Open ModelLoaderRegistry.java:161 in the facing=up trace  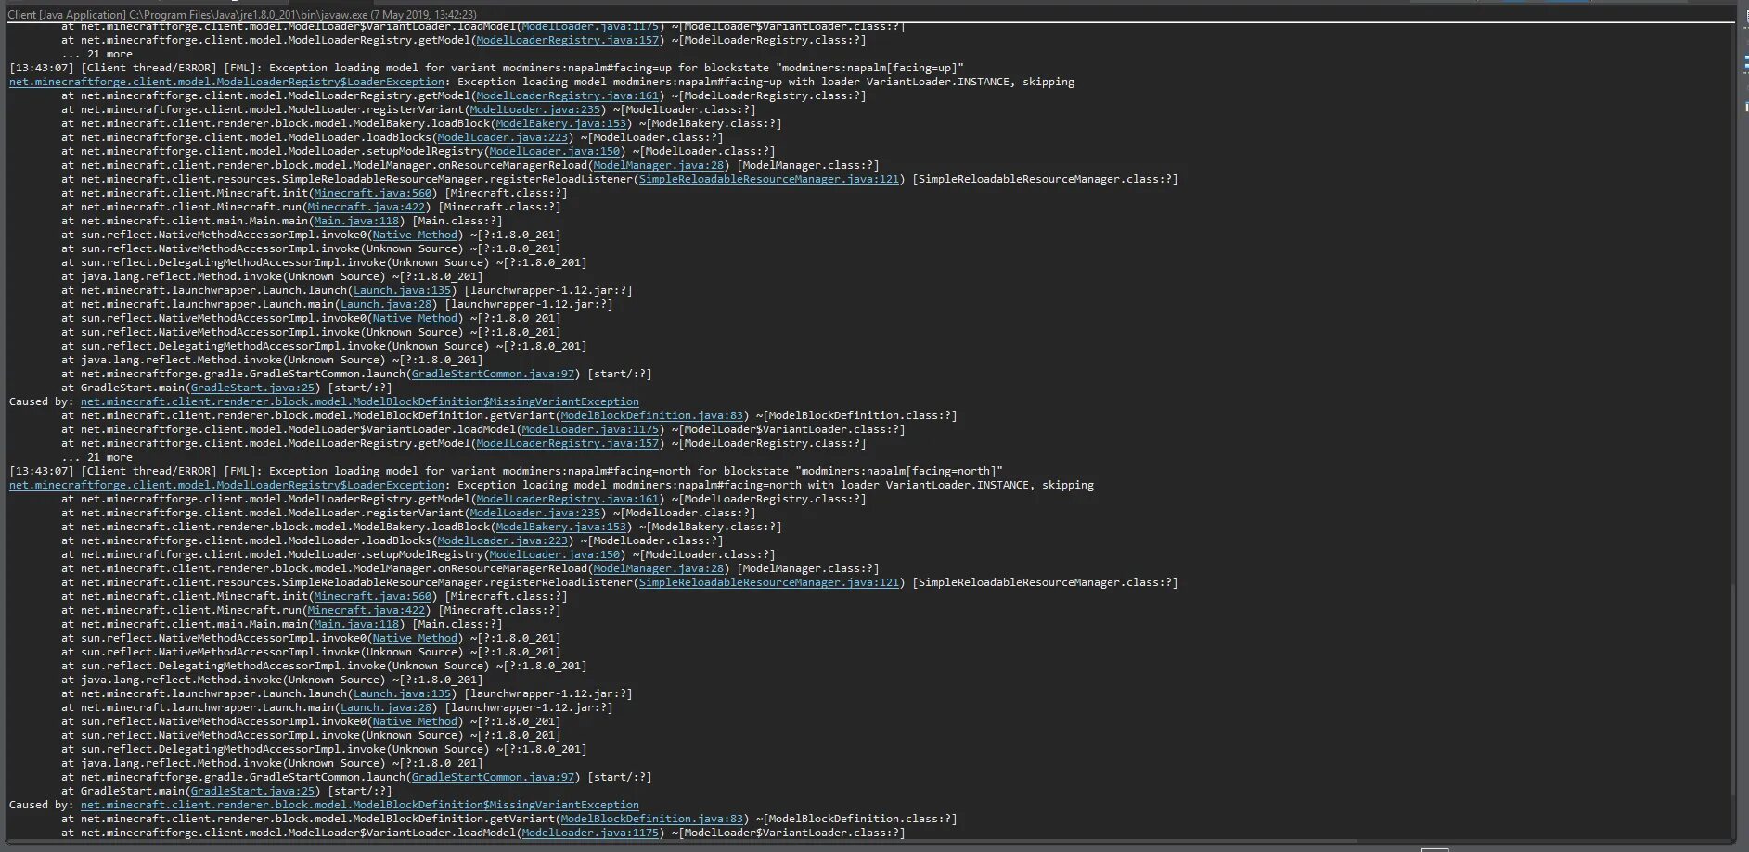568,95
